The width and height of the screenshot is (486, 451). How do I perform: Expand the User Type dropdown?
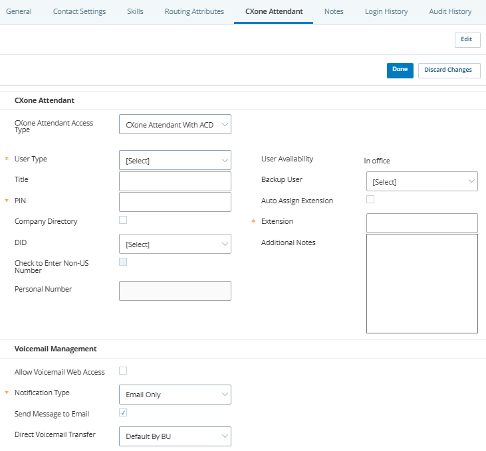(x=175, y=160)
